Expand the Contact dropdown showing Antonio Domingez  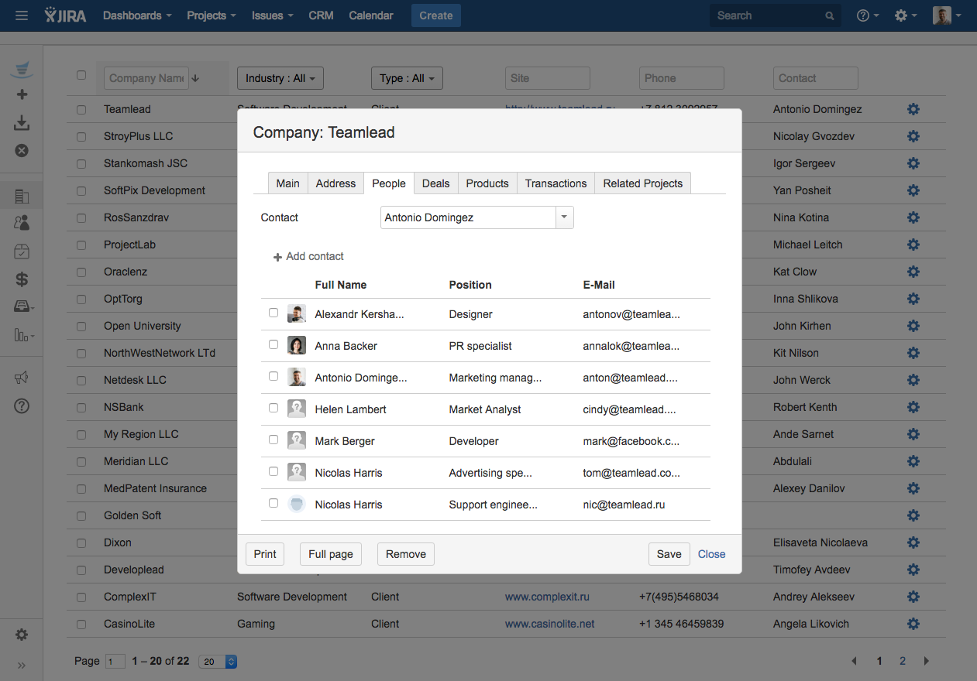tap(564, 217)
